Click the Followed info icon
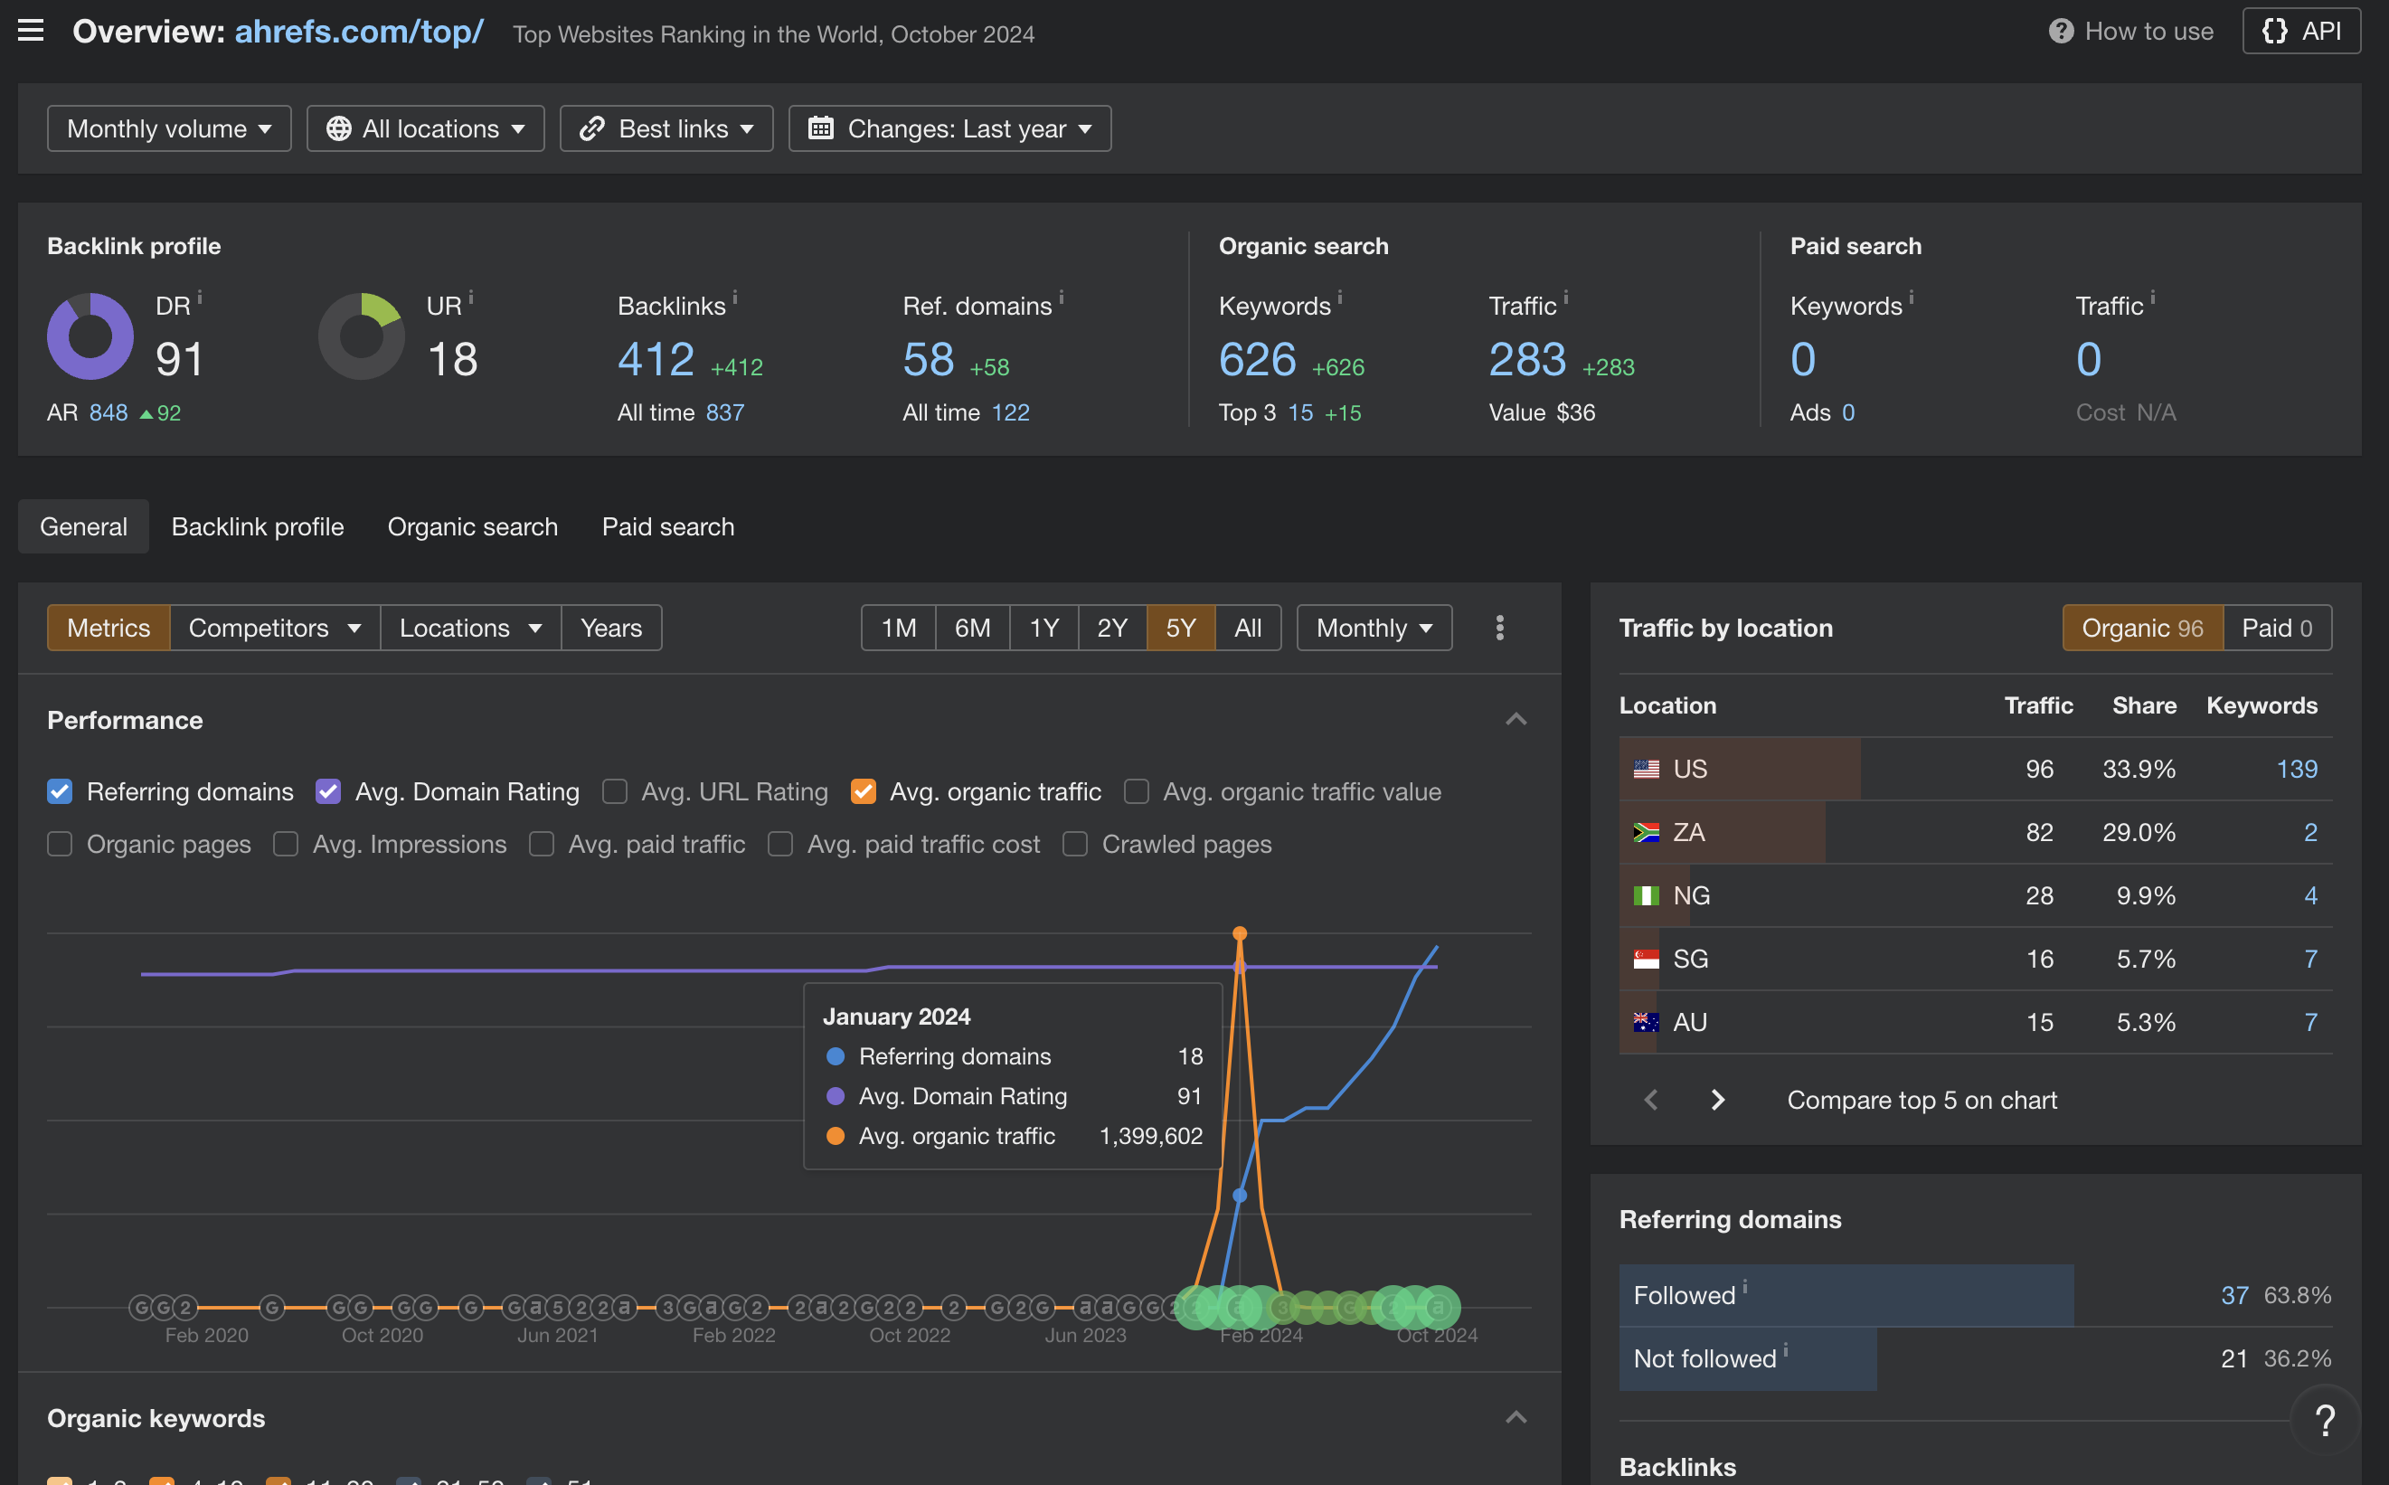 tap(1745, 1287)
